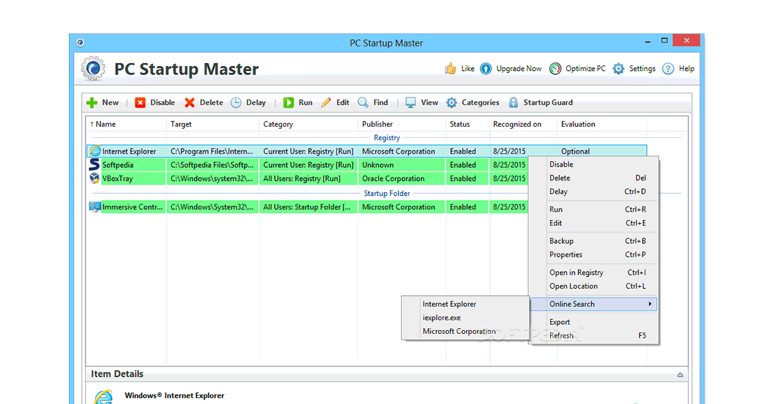Select the VBoxTray startup entry
Viewport: 772px width, 404px height.
(x=118, y=179)
